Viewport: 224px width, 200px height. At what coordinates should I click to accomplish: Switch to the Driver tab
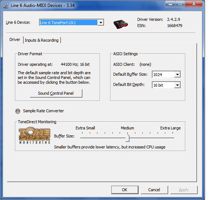coord(15,39)
